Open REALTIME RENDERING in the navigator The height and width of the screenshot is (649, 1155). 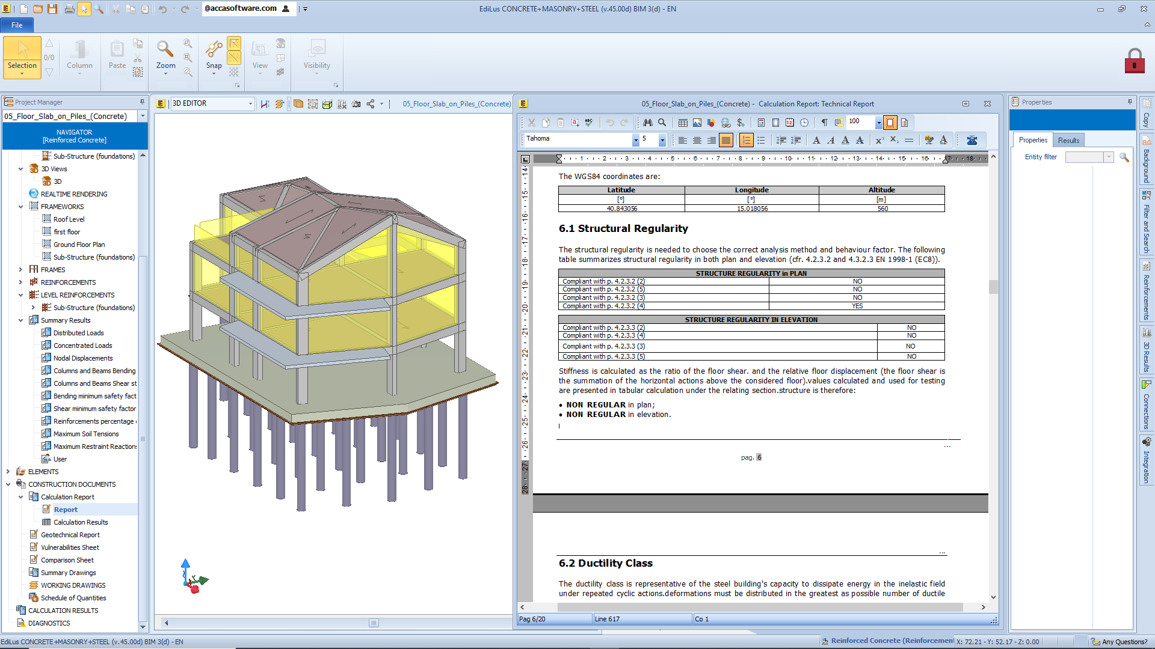pos(73,194)
